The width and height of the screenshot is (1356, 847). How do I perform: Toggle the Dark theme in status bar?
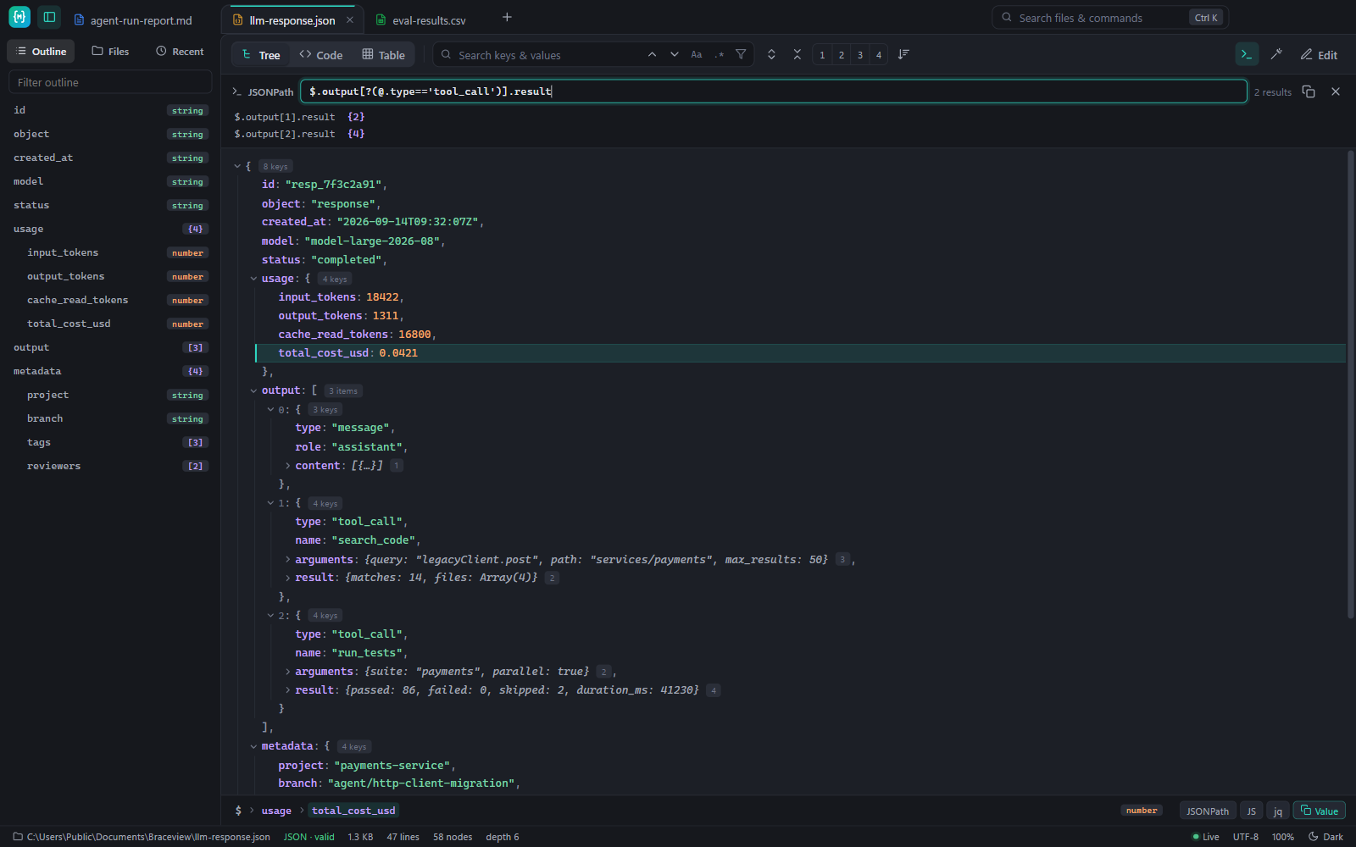point(1325,837)
